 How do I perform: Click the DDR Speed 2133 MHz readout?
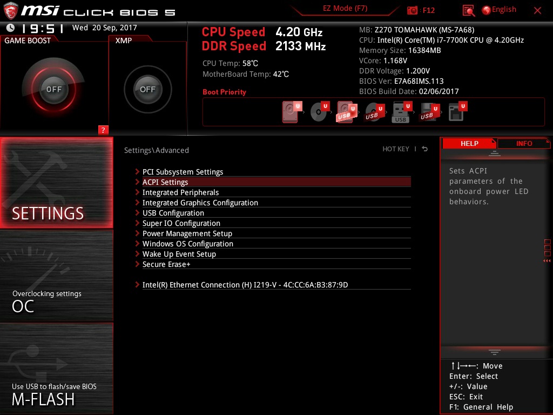[264, 46]
